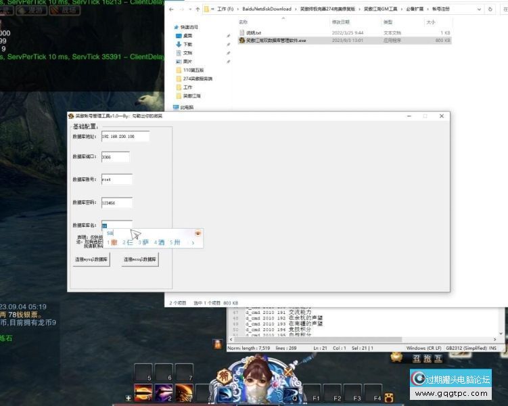
Task: Open the 110第五版 folder in sidebar
Action: coord(193,70)
